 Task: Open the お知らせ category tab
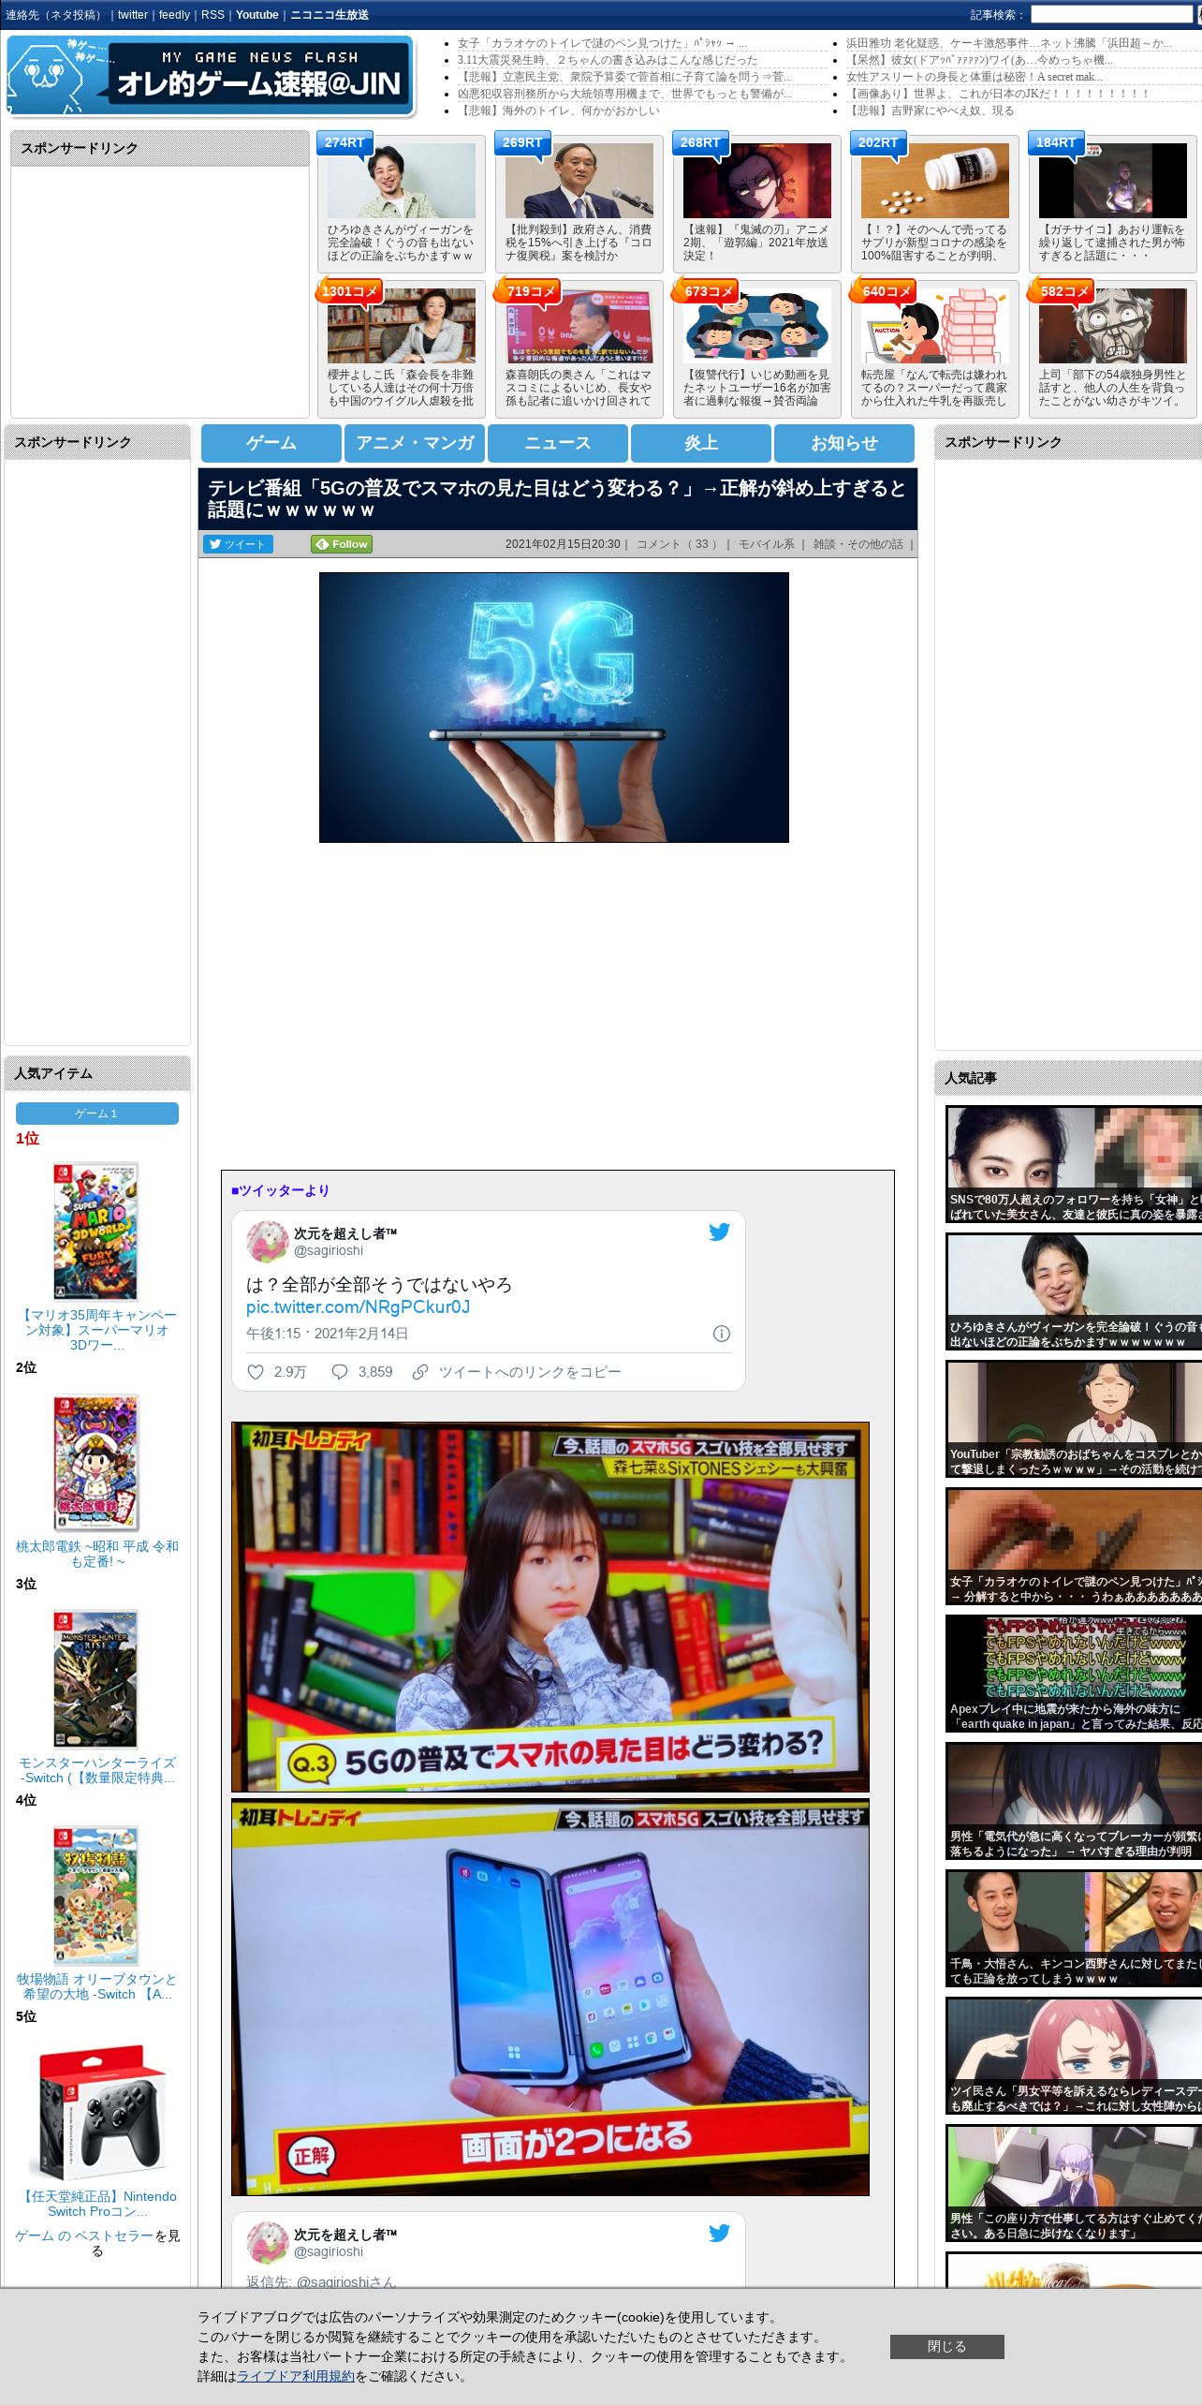(x=844, y=443)
